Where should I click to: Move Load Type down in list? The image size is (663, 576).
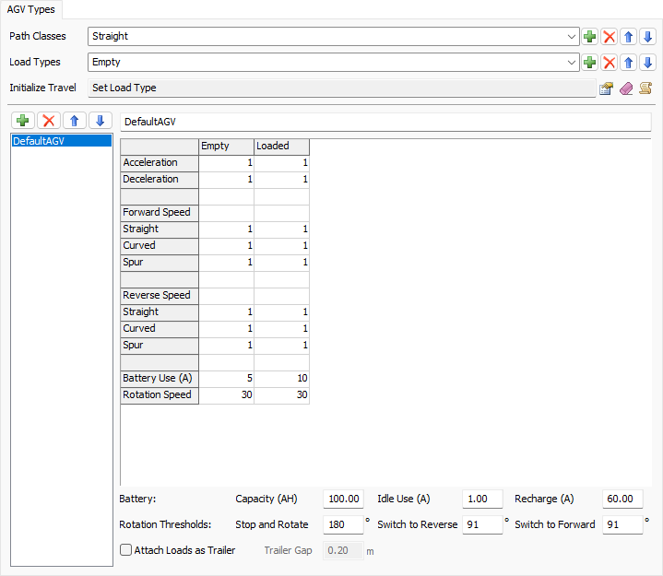[647, 63]
